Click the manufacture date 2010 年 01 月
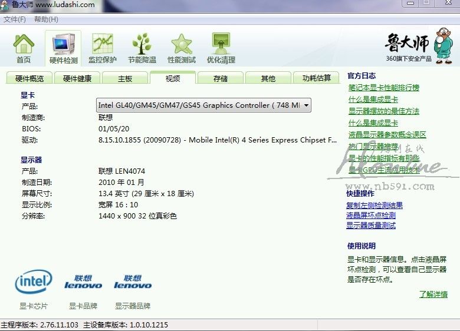 [121, 182]
